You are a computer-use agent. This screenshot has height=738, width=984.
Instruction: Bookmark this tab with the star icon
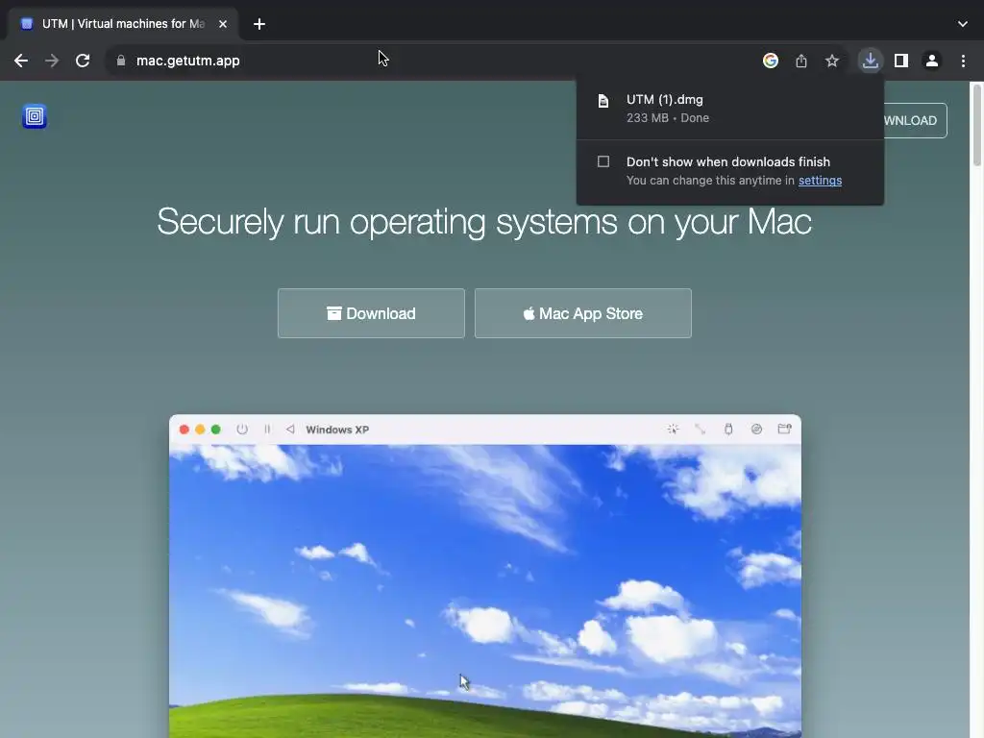832,61
